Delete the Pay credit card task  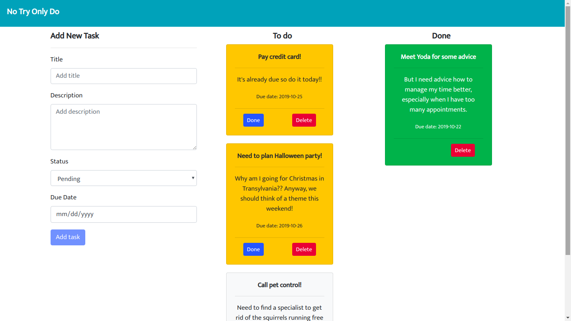304,120
